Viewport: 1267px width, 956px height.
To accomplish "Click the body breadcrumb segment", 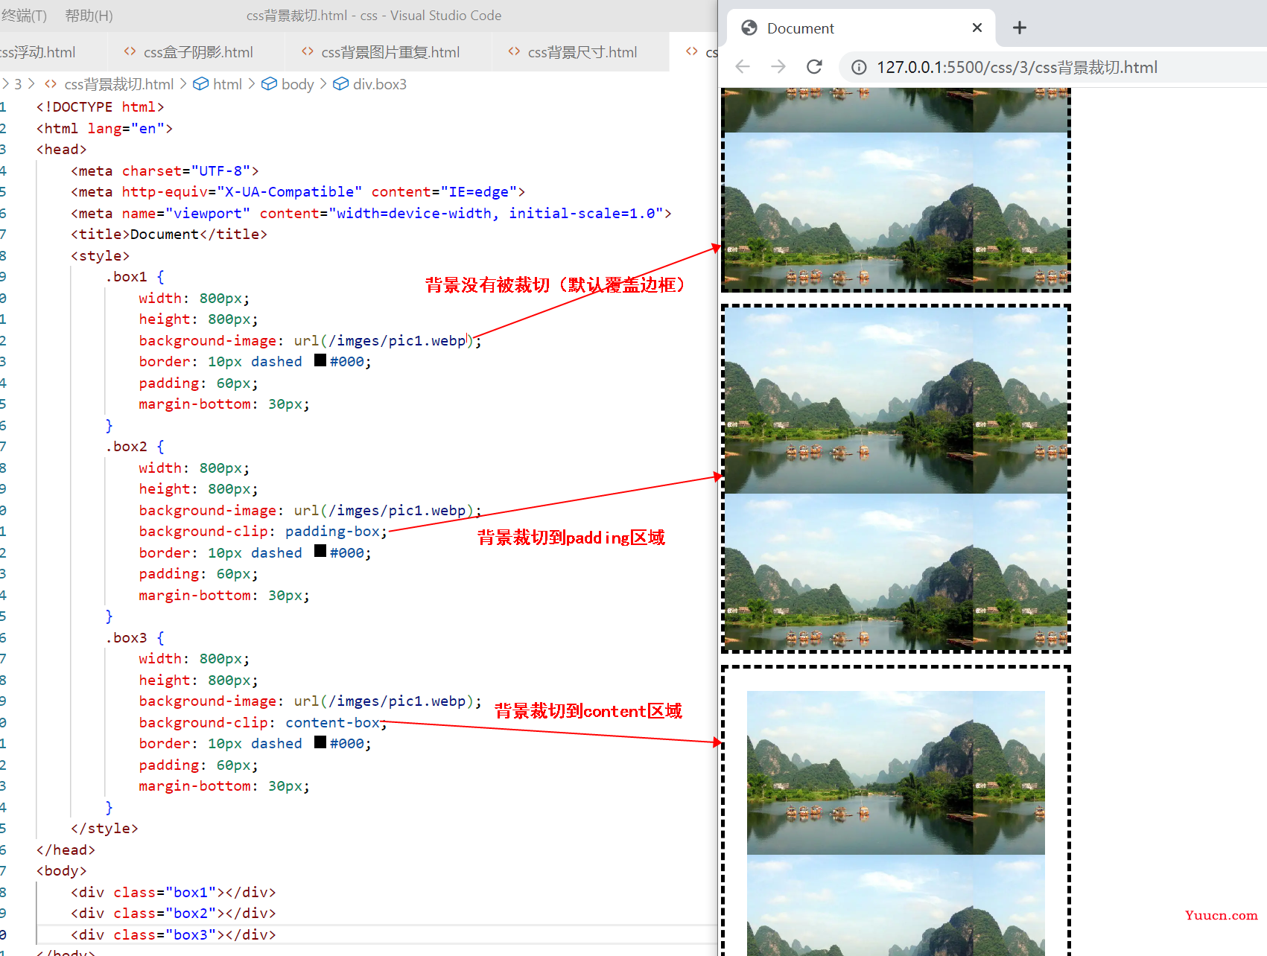I will [297, 84].
